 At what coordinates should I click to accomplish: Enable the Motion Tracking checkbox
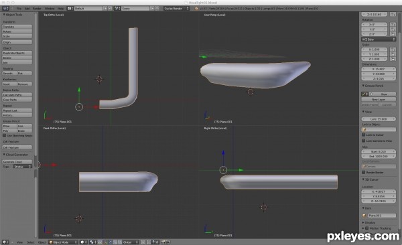click(367, 228)
